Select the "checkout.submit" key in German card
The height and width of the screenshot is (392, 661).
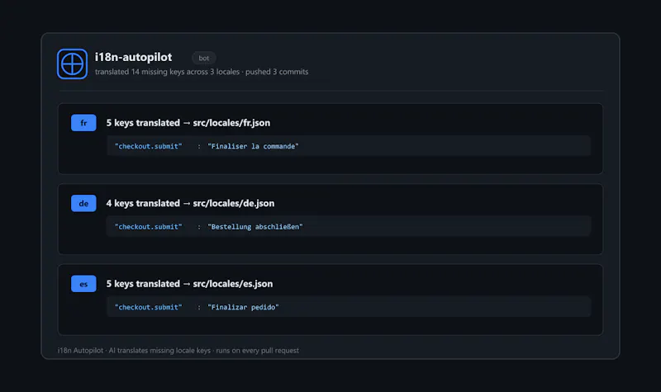tap(149, 226)
